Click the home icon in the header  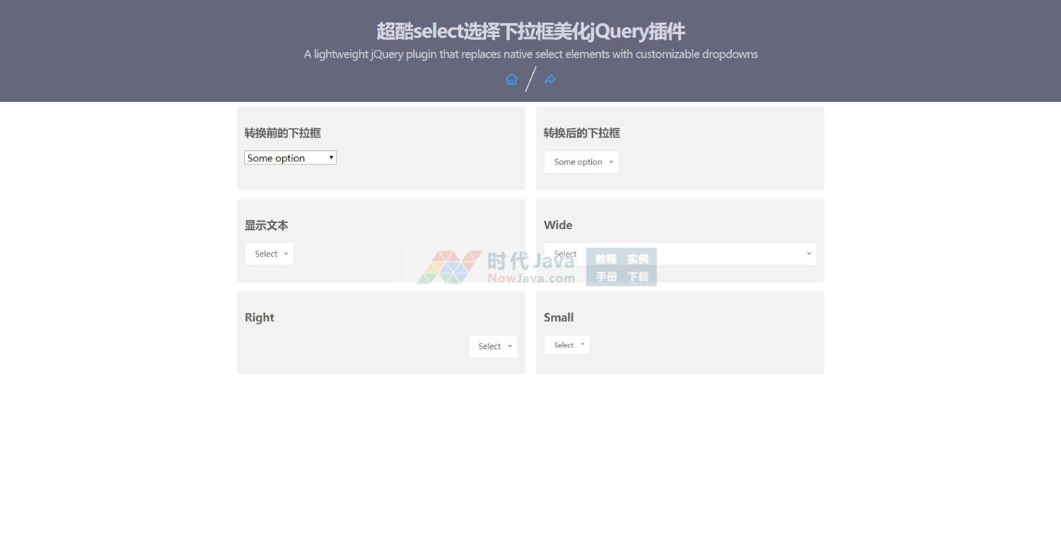click(512, 80)
